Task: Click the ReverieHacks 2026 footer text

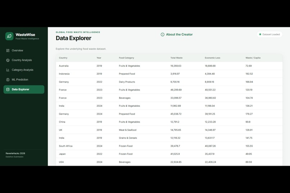Action: coord(15,153)
